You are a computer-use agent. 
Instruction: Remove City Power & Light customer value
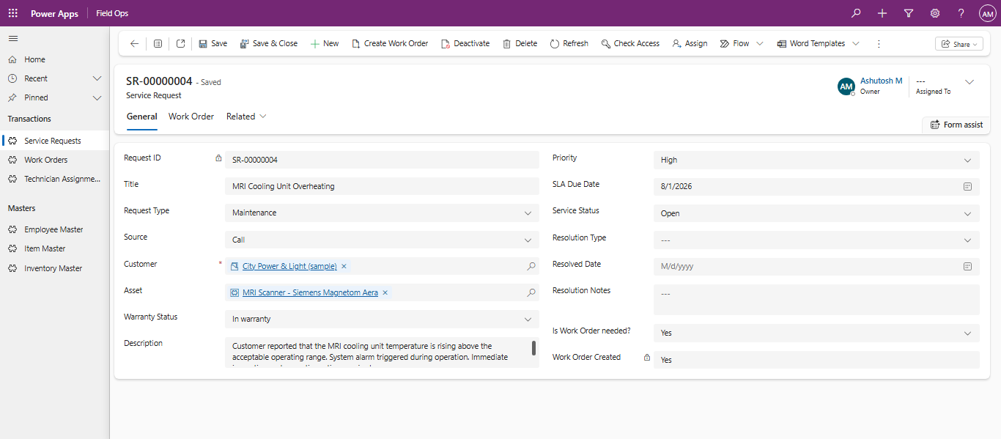pos(344,266)
